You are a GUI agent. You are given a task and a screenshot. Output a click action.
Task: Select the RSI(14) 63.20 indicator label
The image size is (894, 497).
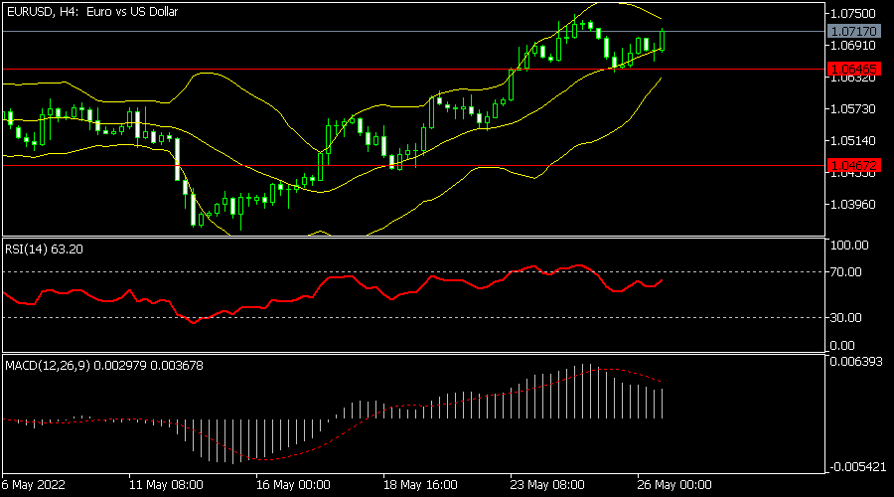(x=44, y=249)
